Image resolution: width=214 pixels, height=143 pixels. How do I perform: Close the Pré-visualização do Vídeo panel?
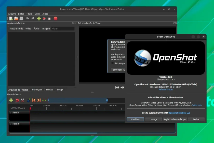(176, 23)
